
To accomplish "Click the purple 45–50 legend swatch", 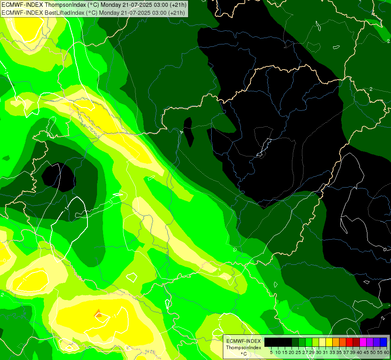I will [370, 342].
